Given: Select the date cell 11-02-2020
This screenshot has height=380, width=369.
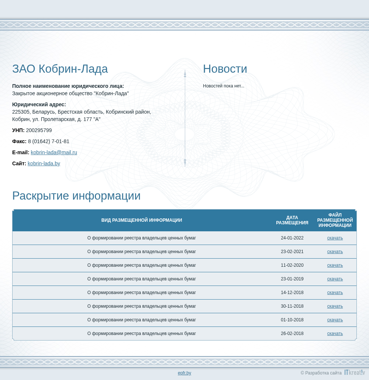Looking at the screenshot, I should 292,265.
